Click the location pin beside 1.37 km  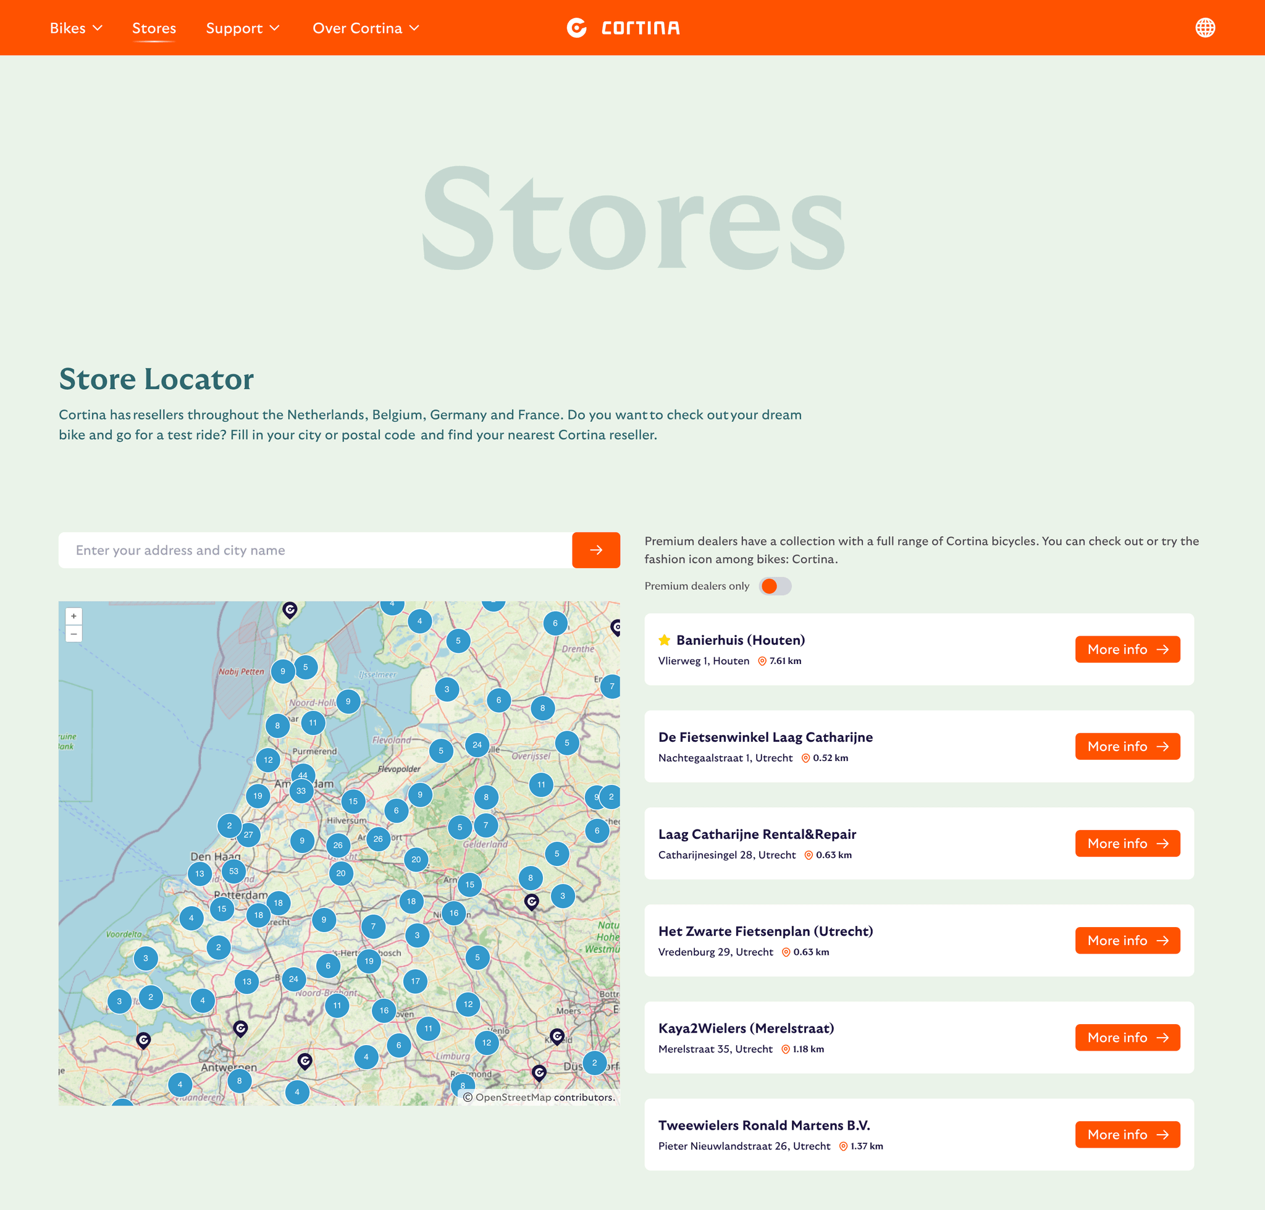843,1146
